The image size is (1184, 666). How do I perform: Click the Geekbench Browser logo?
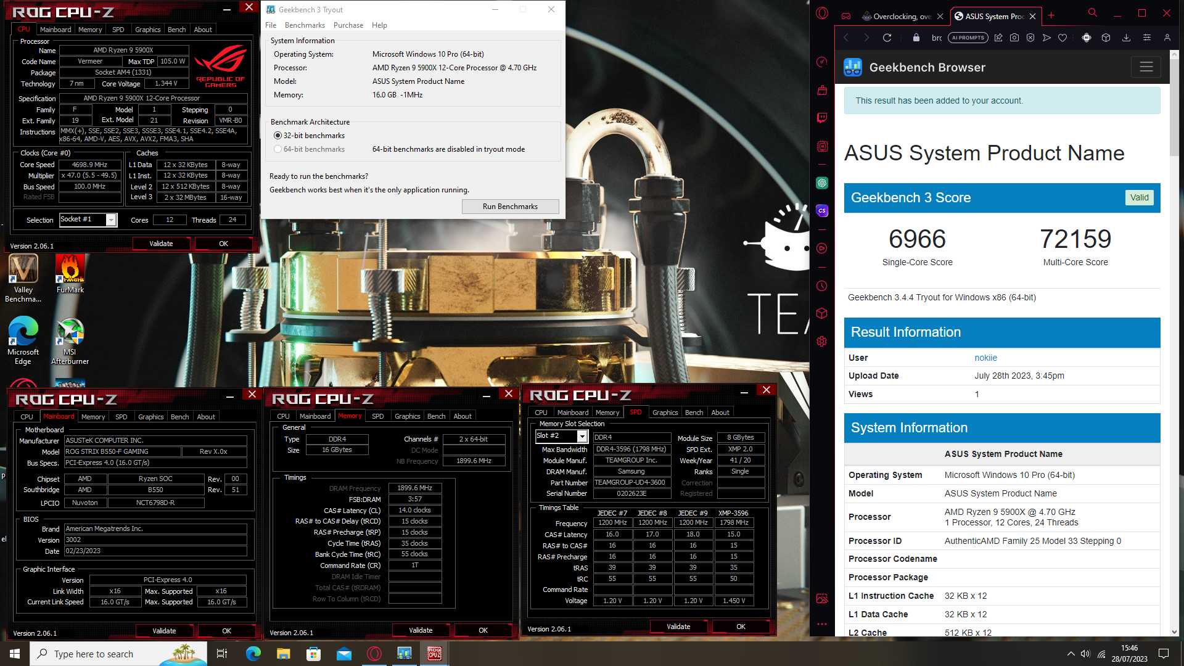pos(853,67)
